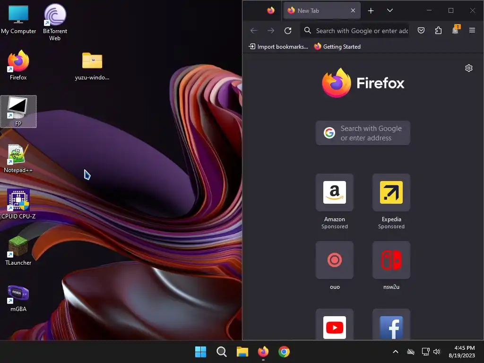Select the mGBA emulator shortcut
Viewport: 484px width, 363px height.
tap(18, 299)
